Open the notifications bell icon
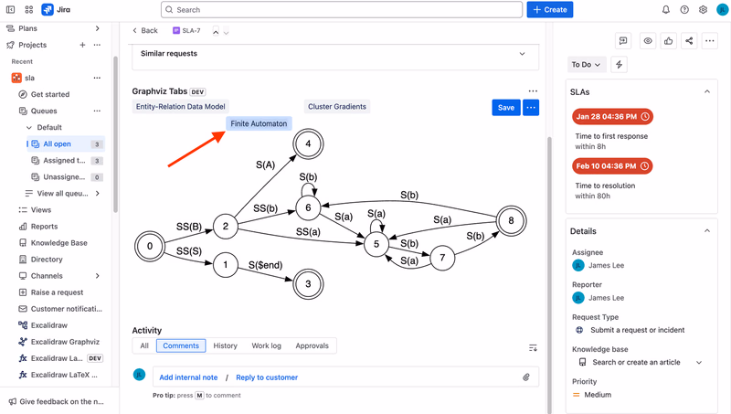This screenshot has height=414, width=731. (666, 10)
